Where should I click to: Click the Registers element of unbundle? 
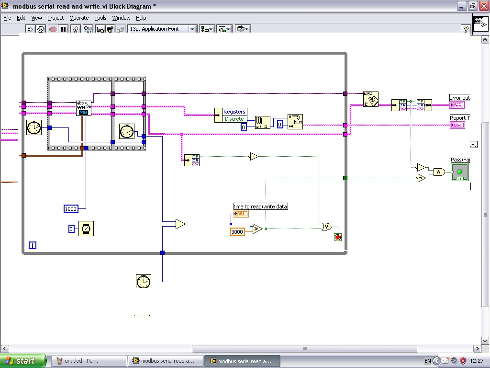(234, 112)
